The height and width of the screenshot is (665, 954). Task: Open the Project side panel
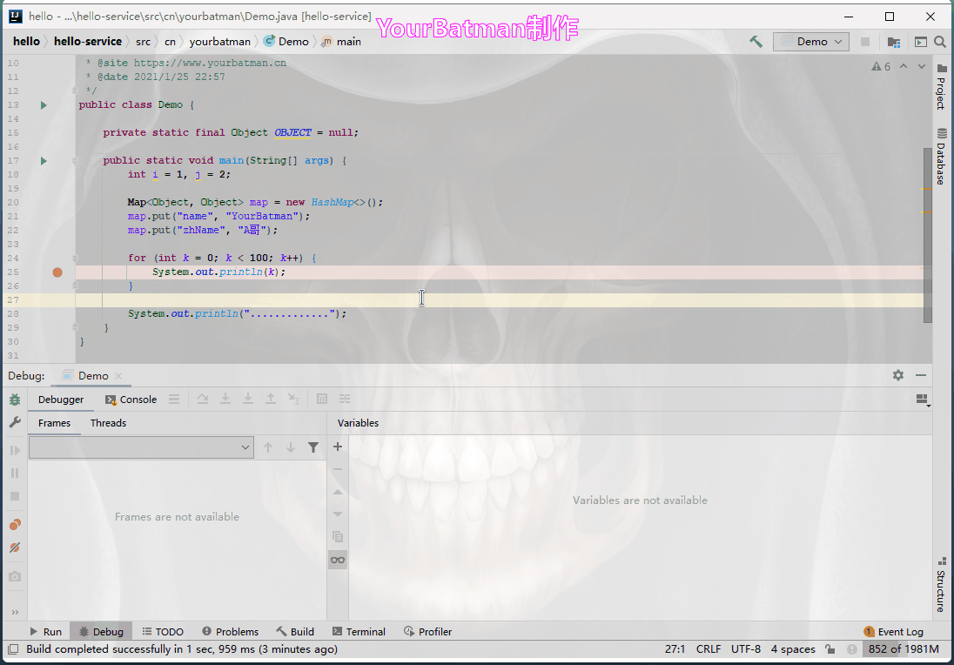pyautogui.click(x=942, y=86)
